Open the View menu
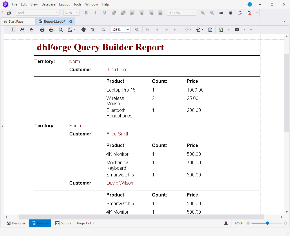Screen dimensions: 290x236 point(34,4)
